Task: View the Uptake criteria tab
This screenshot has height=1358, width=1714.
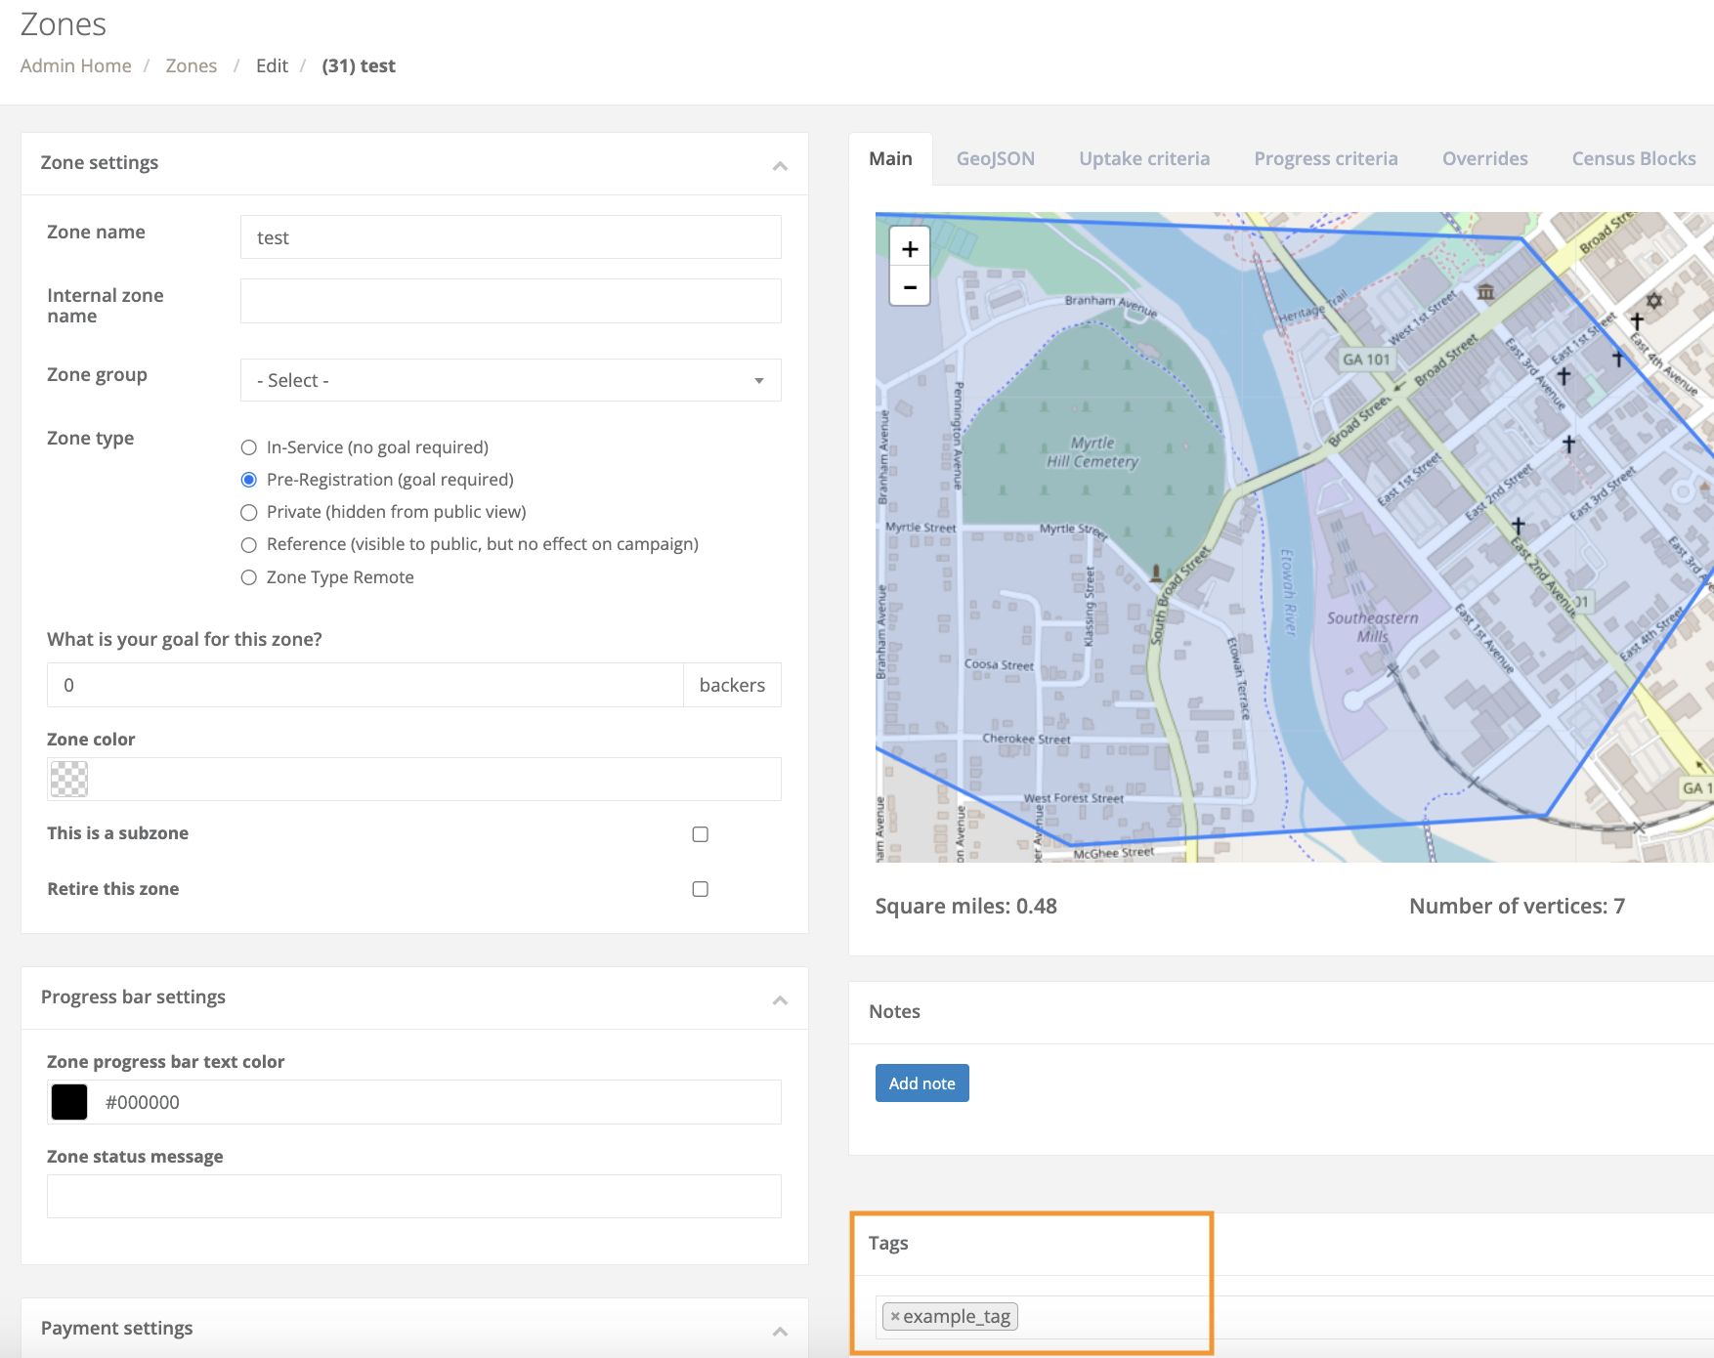Action: point(1143,157)
